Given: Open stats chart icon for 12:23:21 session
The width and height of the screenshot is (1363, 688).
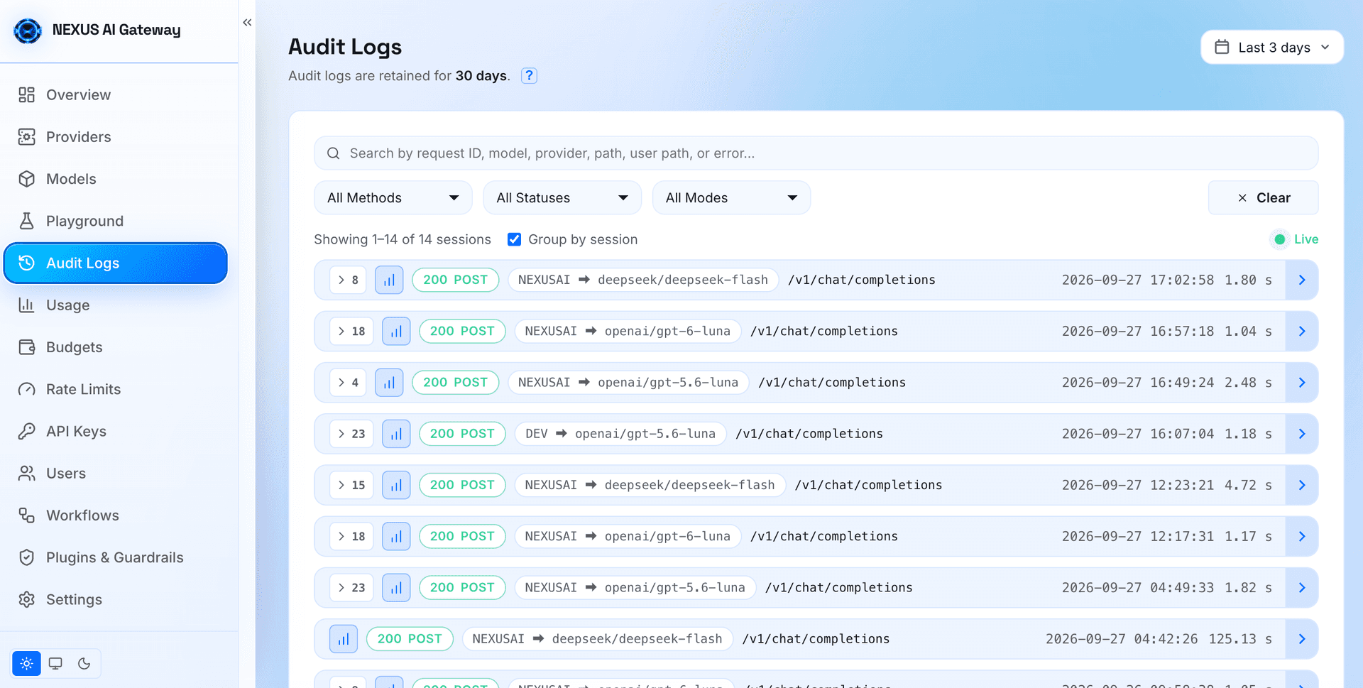Looking at the screenshot, I should point(396,485).
